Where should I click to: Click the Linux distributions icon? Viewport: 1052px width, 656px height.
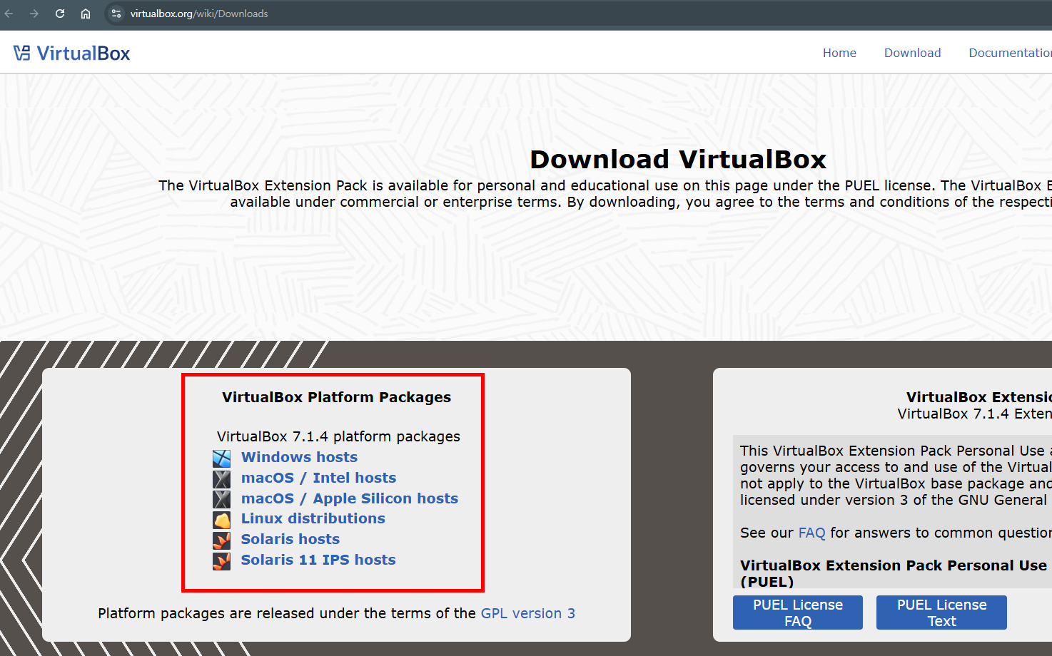(222, 520)
